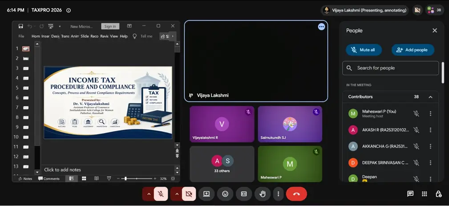Go to next slide double-arrow button
Screen dimensions: 449x206
177,156
